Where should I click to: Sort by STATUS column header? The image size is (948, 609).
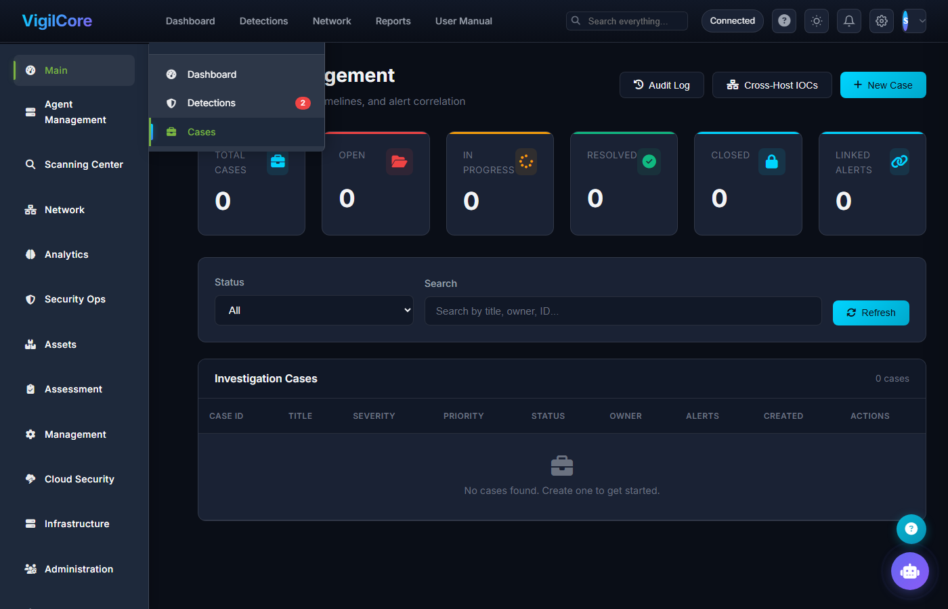(x=548, y=416)
